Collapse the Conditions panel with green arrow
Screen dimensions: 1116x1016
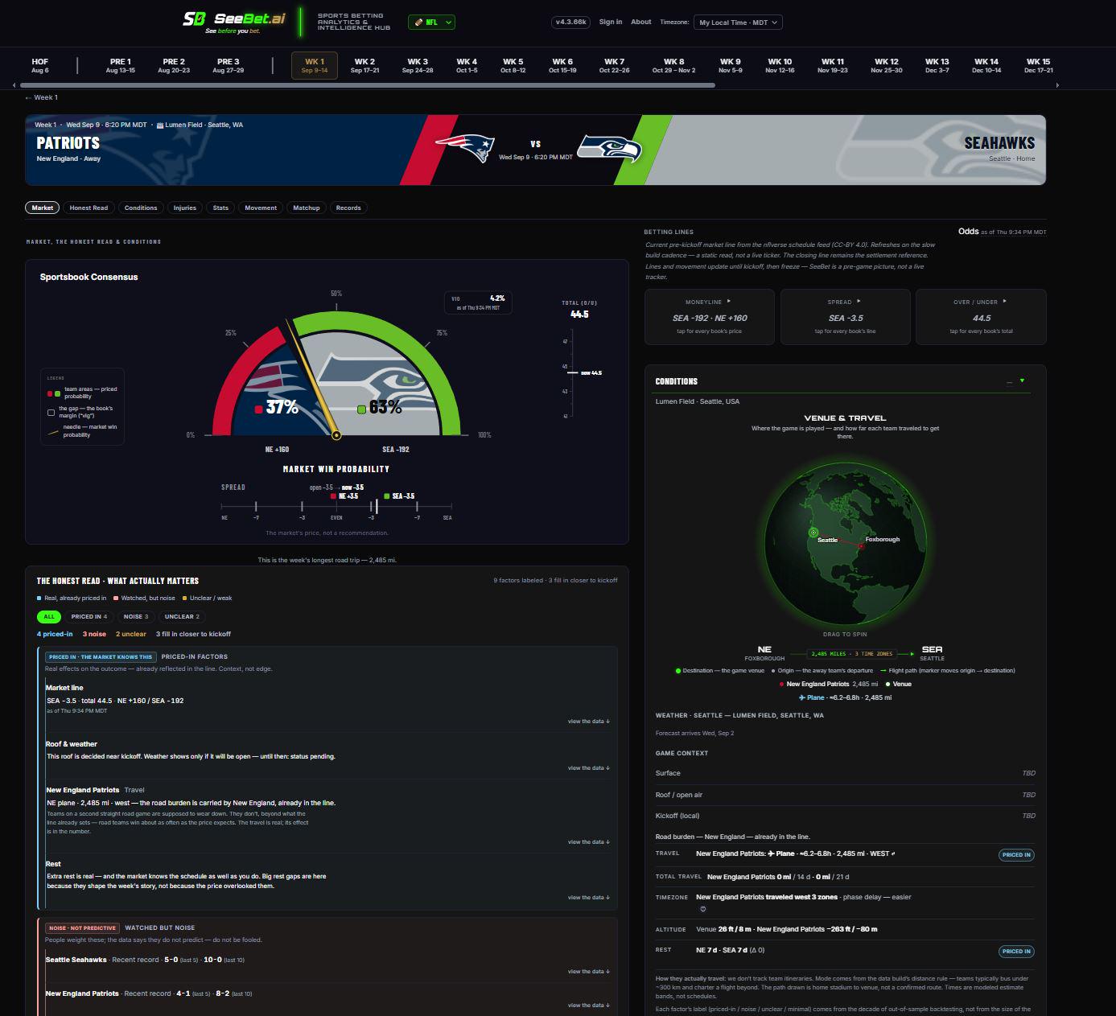tap(1022, 380)
